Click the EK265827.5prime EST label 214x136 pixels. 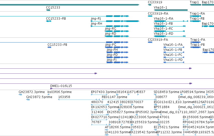(x=121, y=112)
